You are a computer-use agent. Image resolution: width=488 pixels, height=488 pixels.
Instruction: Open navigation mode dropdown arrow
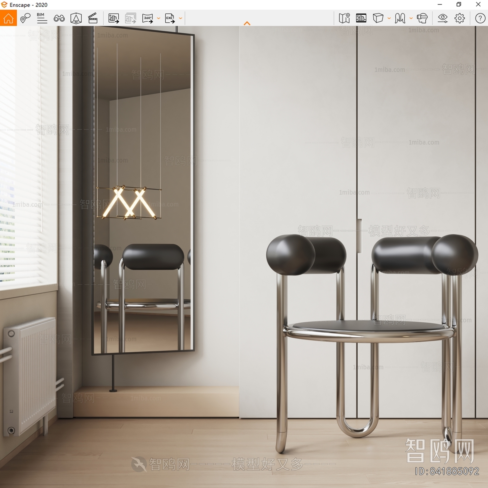point(411,18)
